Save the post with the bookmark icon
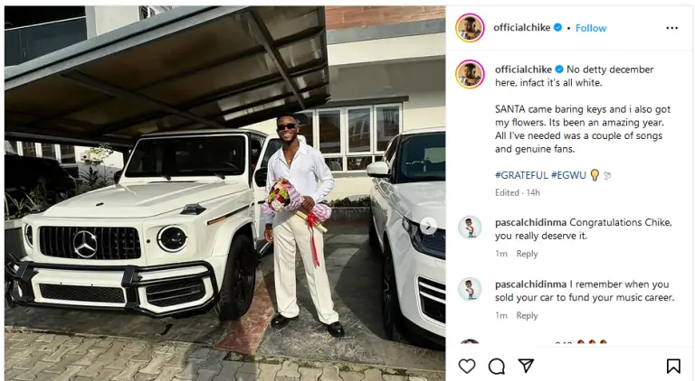 [x=673, y=366]
